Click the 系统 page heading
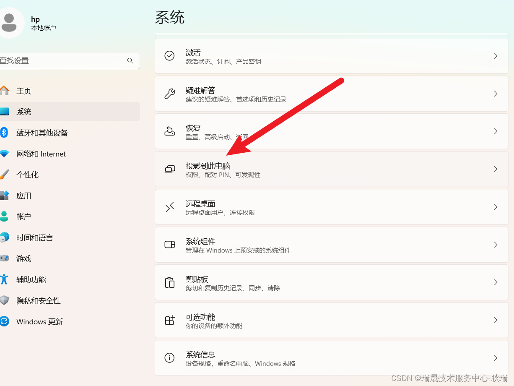514x386 pixels. (x=170, y=18)
